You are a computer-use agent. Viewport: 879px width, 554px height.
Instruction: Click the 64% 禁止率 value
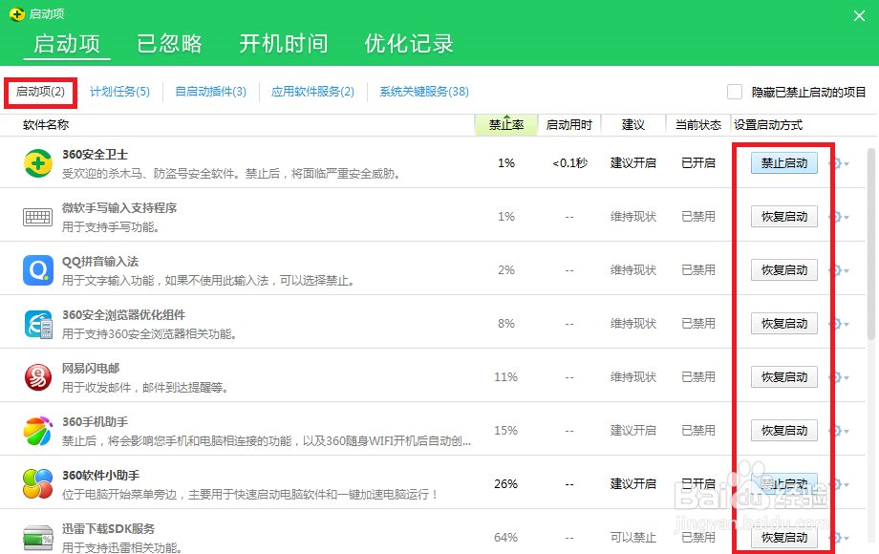[505, 538]
